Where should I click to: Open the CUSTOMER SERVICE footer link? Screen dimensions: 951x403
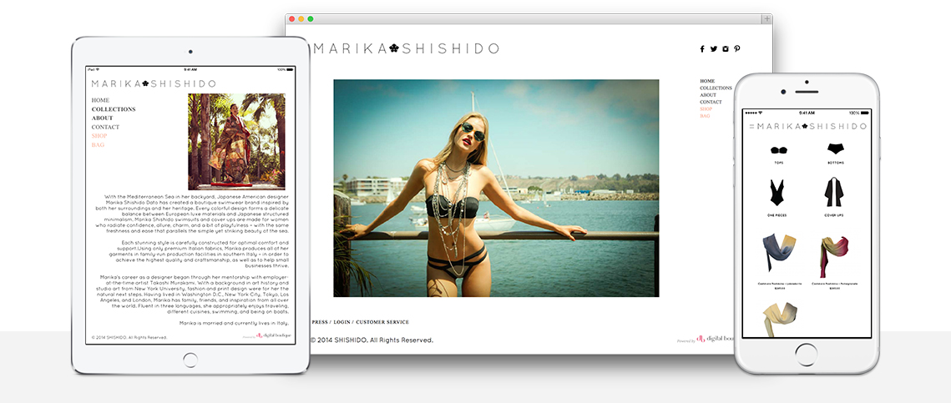[382, 322]
